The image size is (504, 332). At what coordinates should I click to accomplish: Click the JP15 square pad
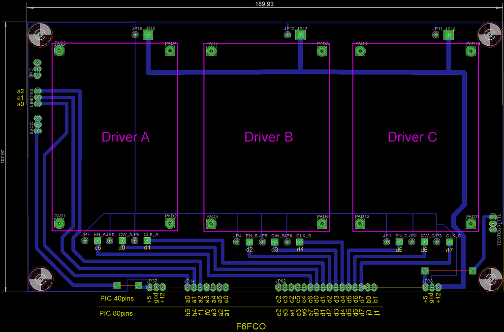click(147, 35)
